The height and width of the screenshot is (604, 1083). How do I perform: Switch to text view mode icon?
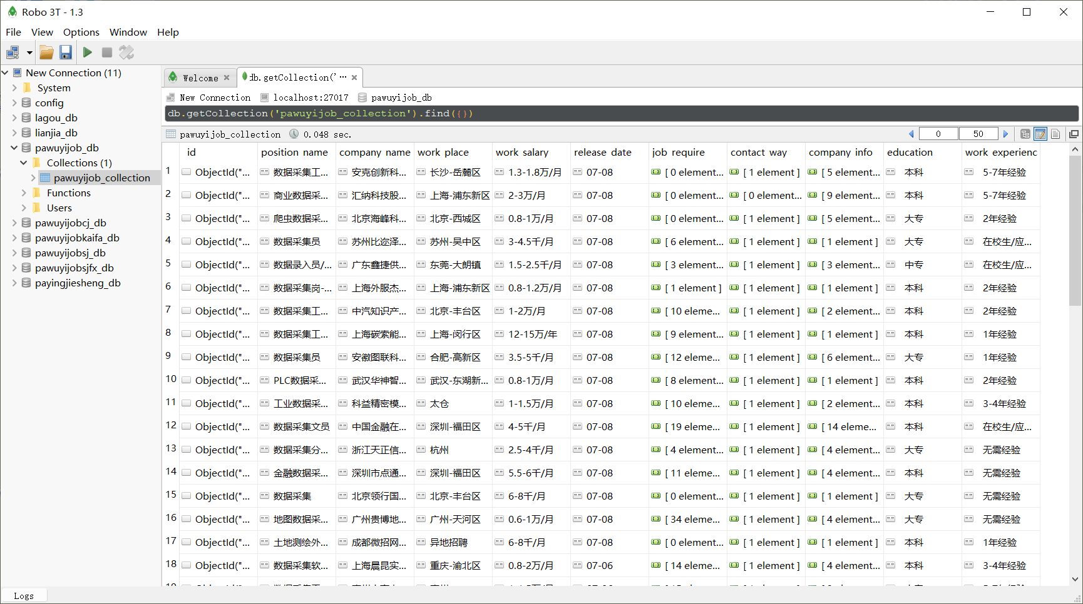1055,134
